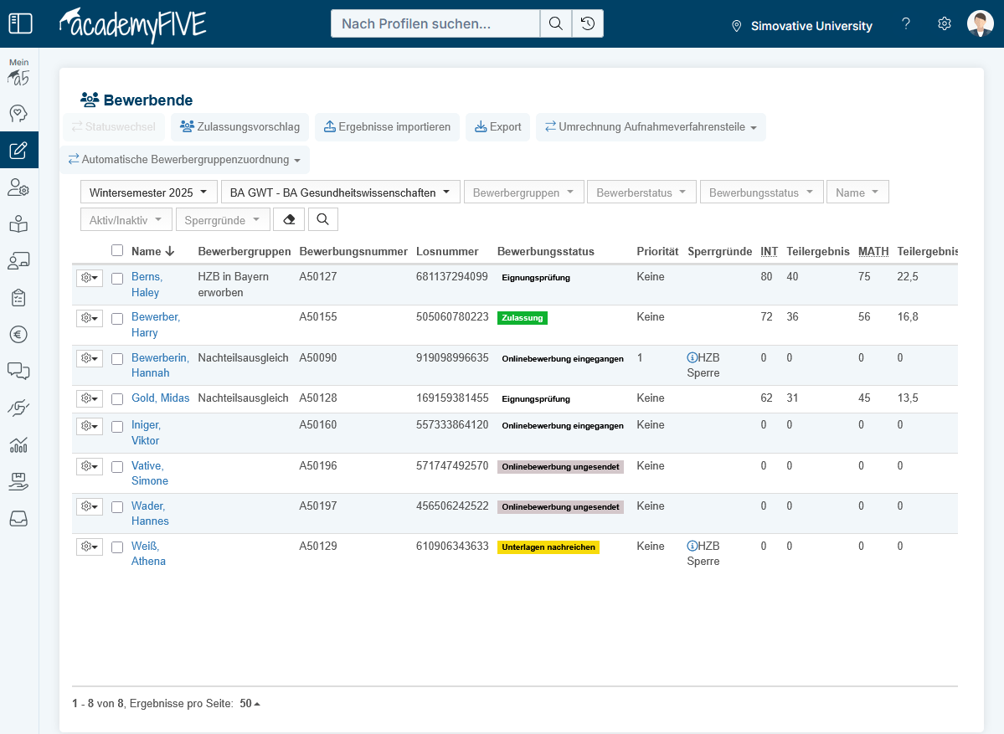Open the inbox tray icon in sidebar
1004x734 pixels.
pyautogui.click(x=18, y=519)
